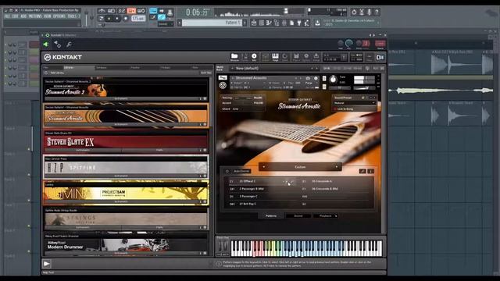Toggle the FL Studio pattern/song mode button
The image size is (500, 281).
(102, 19)
